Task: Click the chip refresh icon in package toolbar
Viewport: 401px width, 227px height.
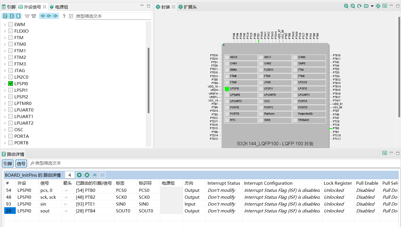Action: (x=378, y=6)
